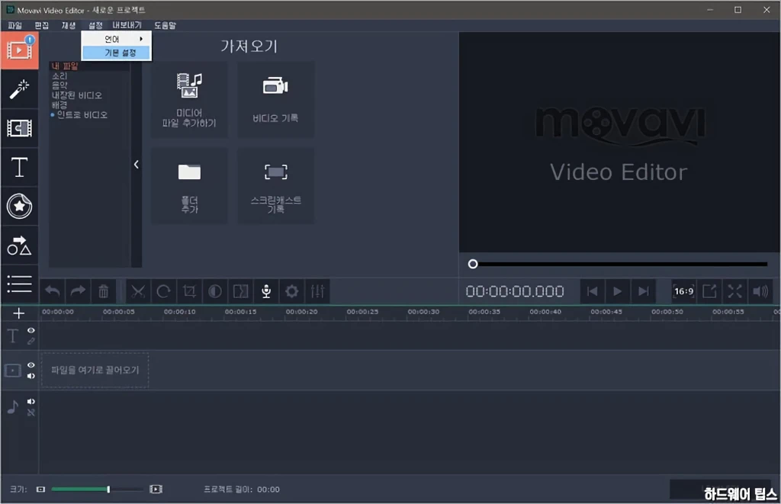Open the Import media tab icon

tap(19, 50)
